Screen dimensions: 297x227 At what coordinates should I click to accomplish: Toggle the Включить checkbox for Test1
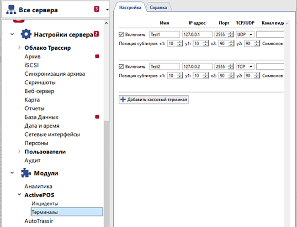coord(121,34)
